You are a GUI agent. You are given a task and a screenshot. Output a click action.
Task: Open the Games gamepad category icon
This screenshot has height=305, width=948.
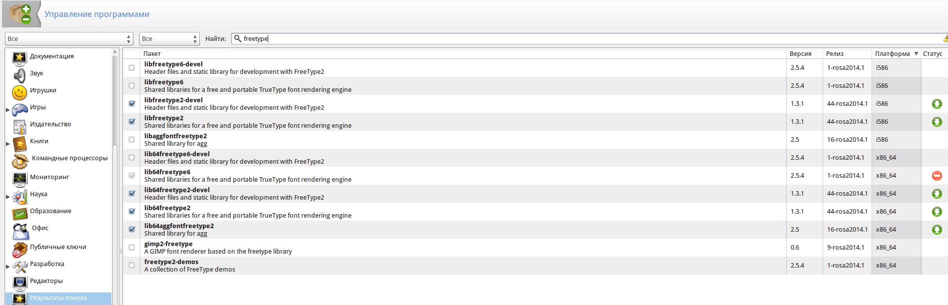(x=19, y=109)
